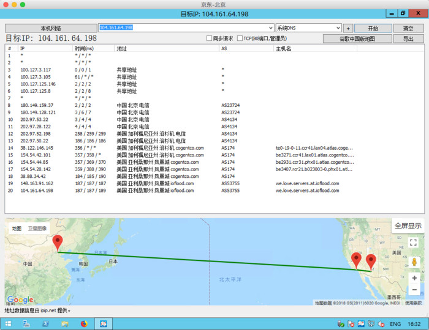Sort by the 主机名 column header

click(315, 48)
